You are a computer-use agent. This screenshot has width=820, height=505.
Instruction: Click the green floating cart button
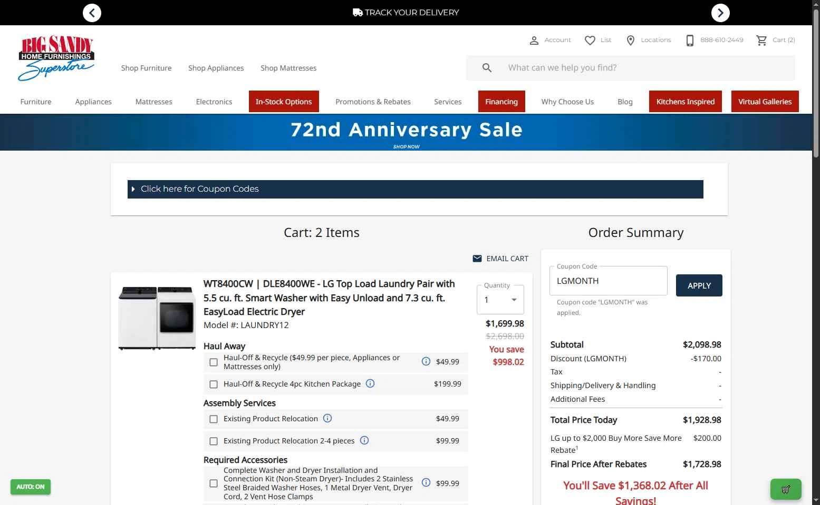[x=786, y=489]
